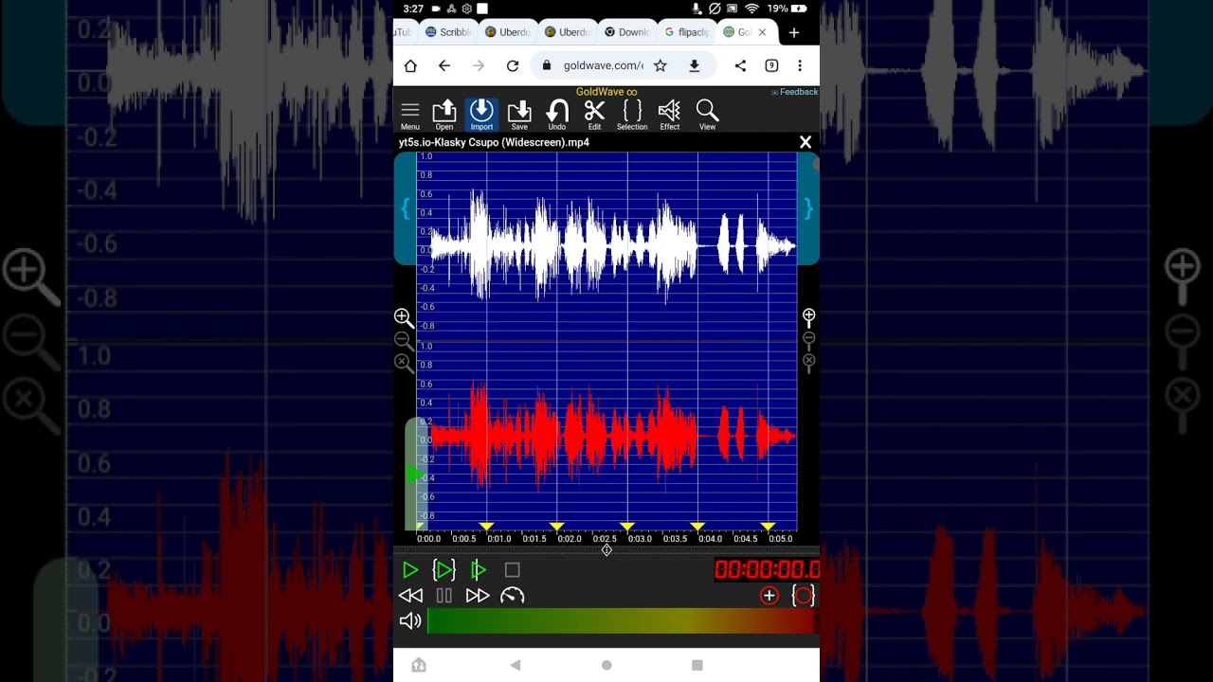
Task: Switch to the Downloads browser tab
Action: click(x=627, y=32)
